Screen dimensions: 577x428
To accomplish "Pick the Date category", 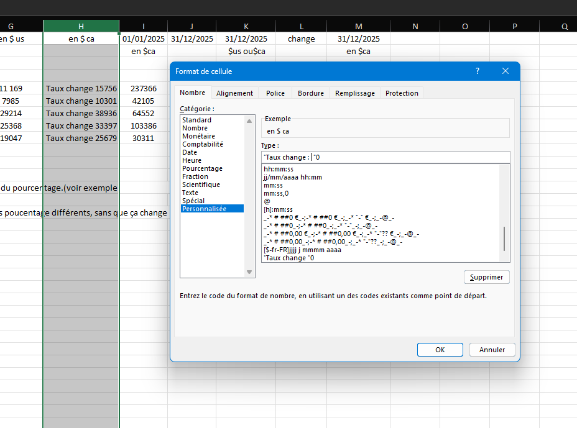I will [190, 152].
